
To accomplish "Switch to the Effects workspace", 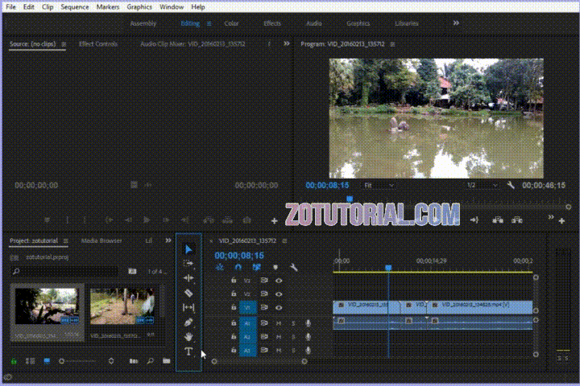I will click(x=272, y=23).
